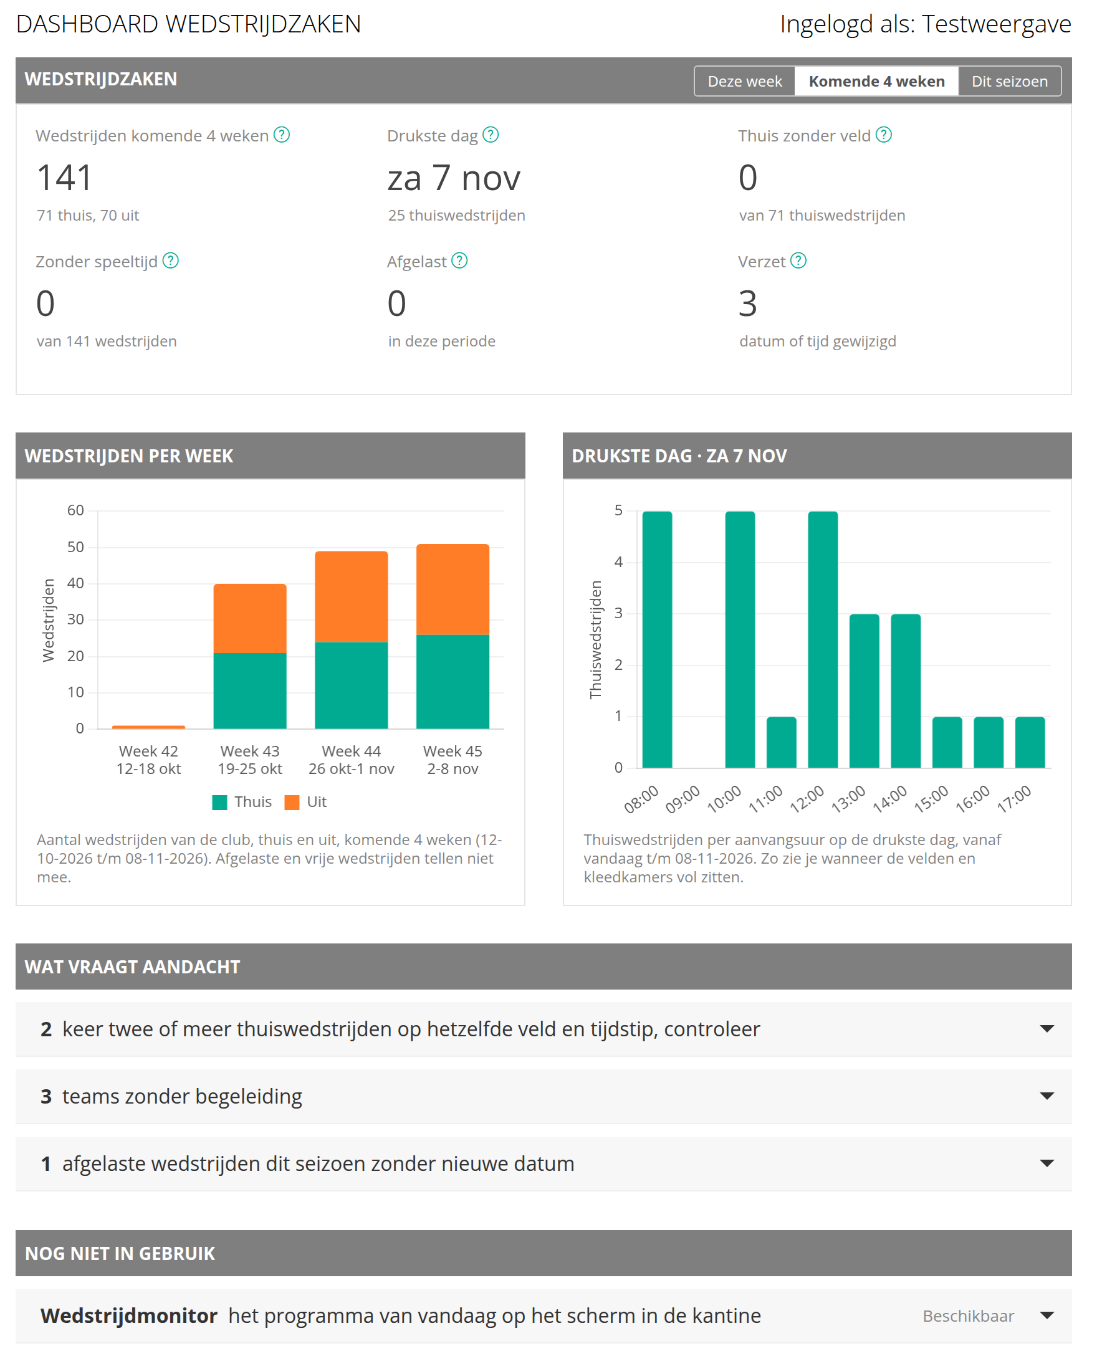
Task: Click the Beschikbaar status label
Action: [x=968, y=1316]
